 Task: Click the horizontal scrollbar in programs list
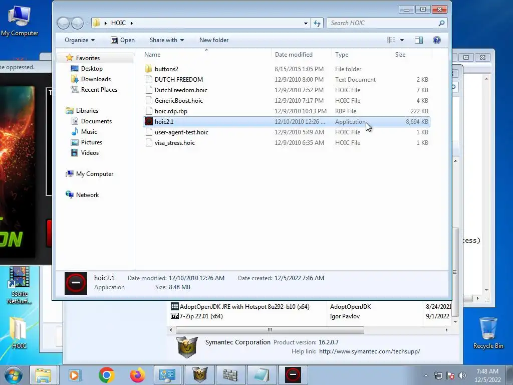click(x=270, y=330)
